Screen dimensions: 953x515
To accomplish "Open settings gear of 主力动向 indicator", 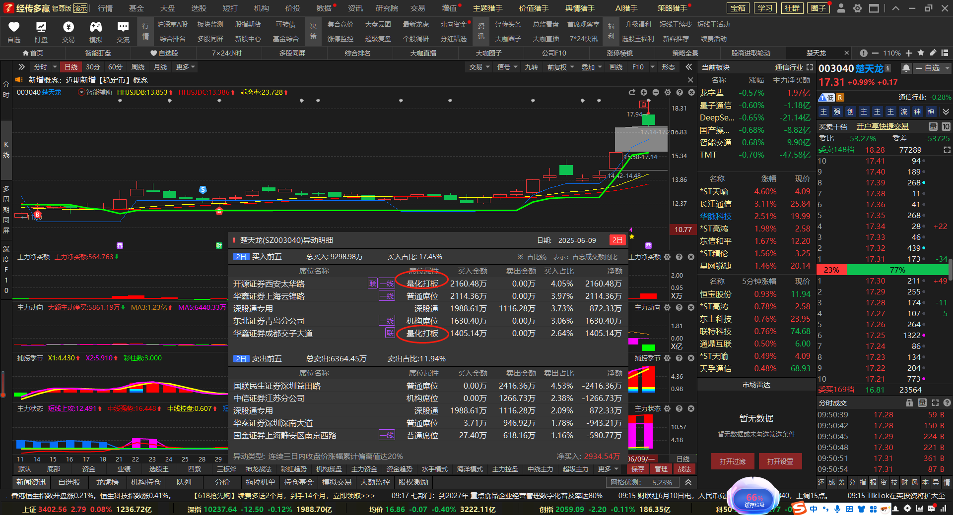I will coord(667,307).
